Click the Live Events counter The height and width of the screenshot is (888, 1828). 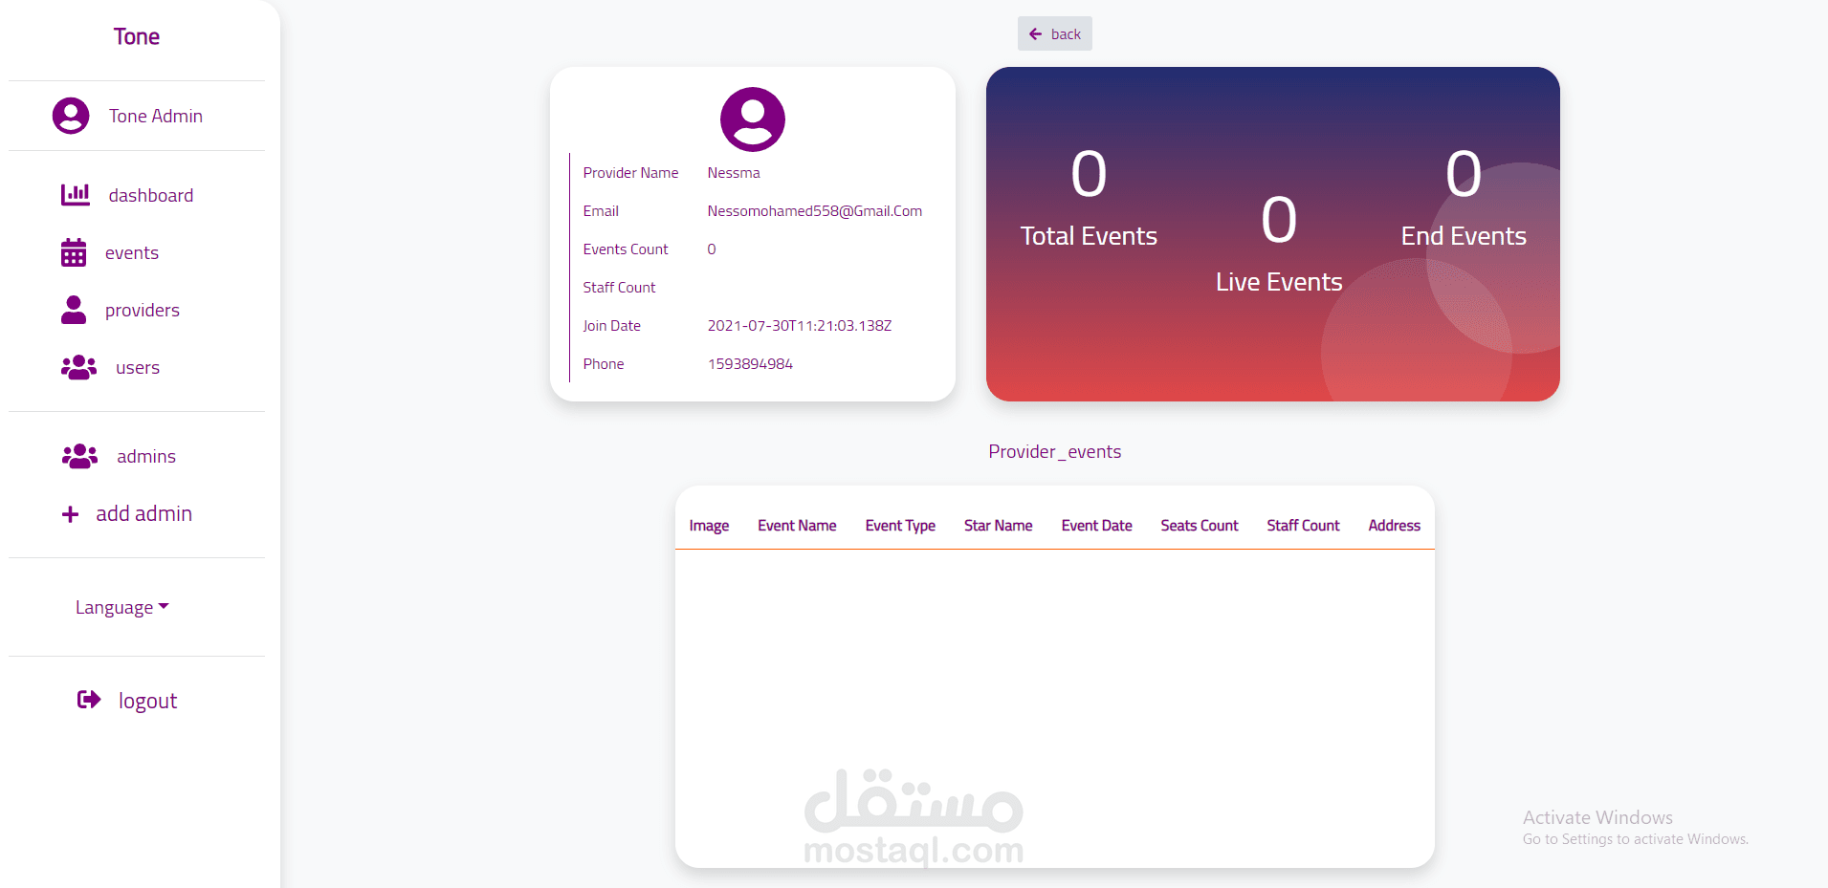click(1279, 244)
